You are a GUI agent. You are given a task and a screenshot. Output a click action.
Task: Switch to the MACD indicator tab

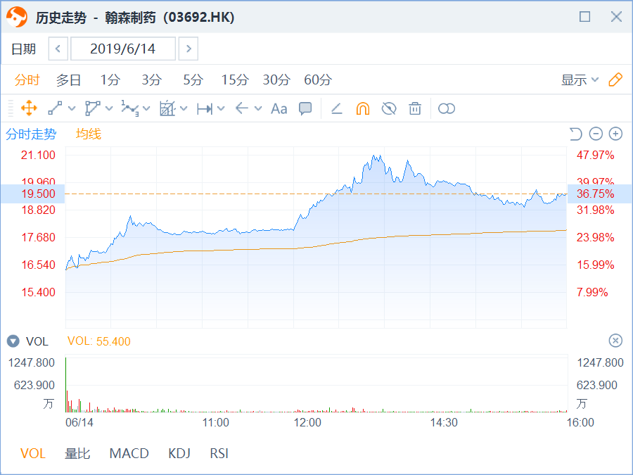click(x=129, y=453)
